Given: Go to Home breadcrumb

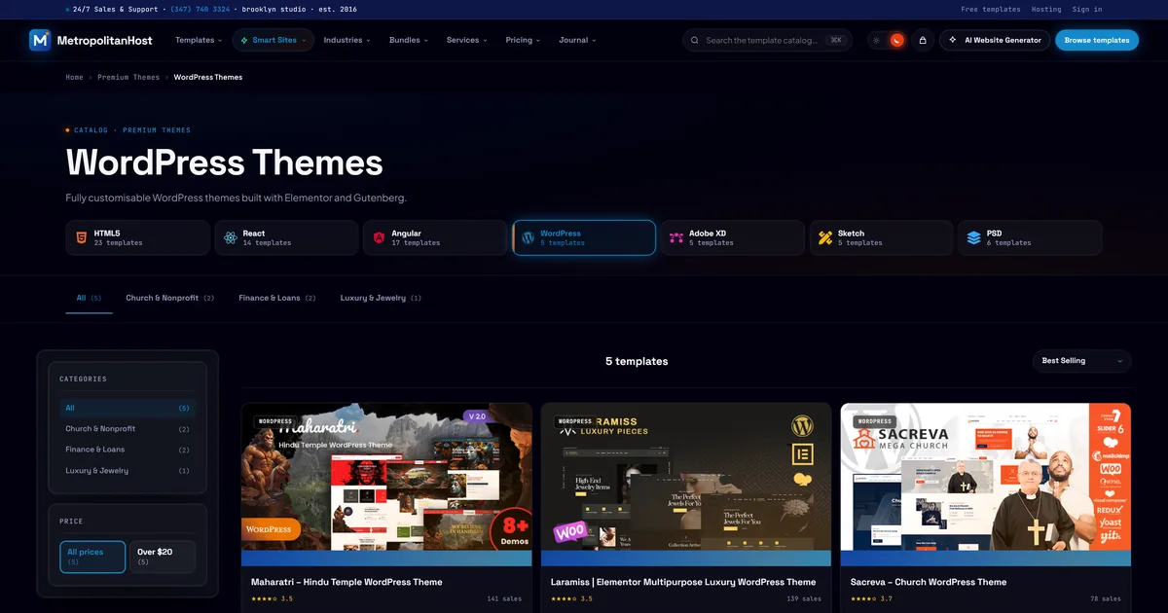Looking at the screenshot, I should click(x=75, y=77).
